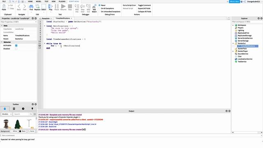The image size is (263, 148).
Task: Select the TimedNotifications script tab
Action: pos(63,18)
